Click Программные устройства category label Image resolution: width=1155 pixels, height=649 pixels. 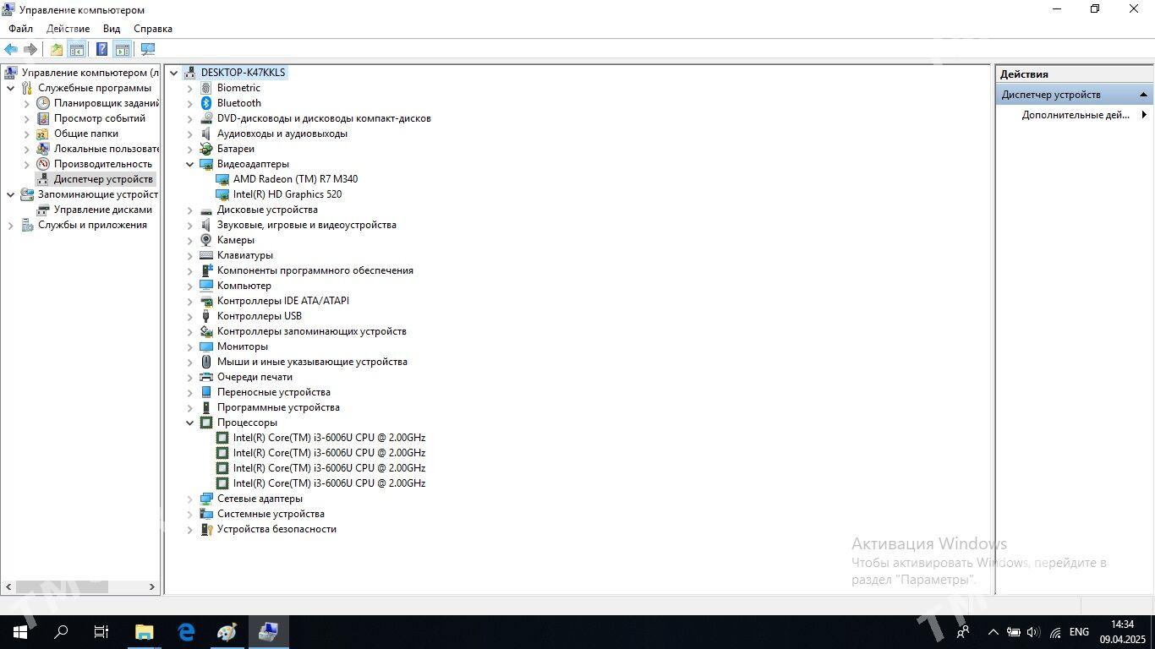(278, 407)
